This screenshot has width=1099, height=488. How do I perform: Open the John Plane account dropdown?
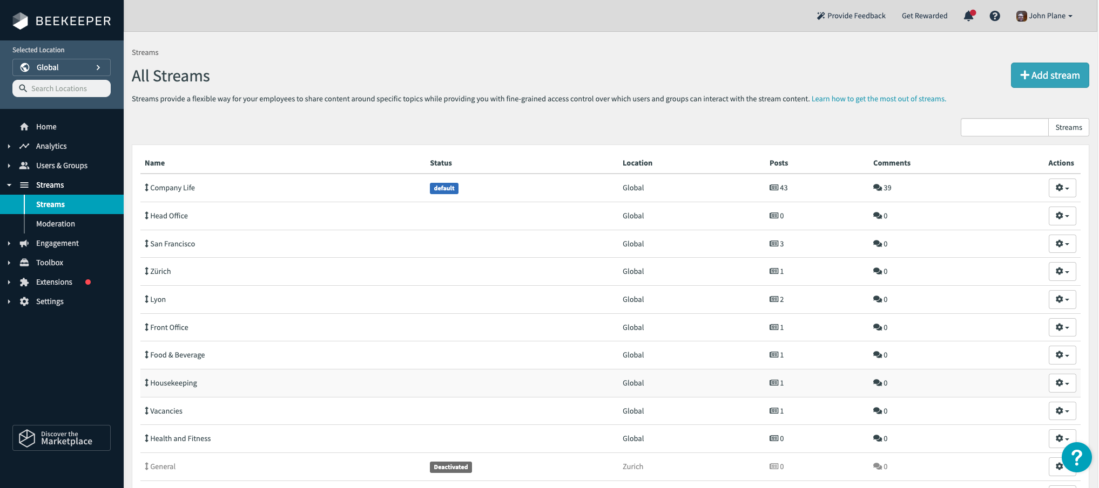(1043, 16)
